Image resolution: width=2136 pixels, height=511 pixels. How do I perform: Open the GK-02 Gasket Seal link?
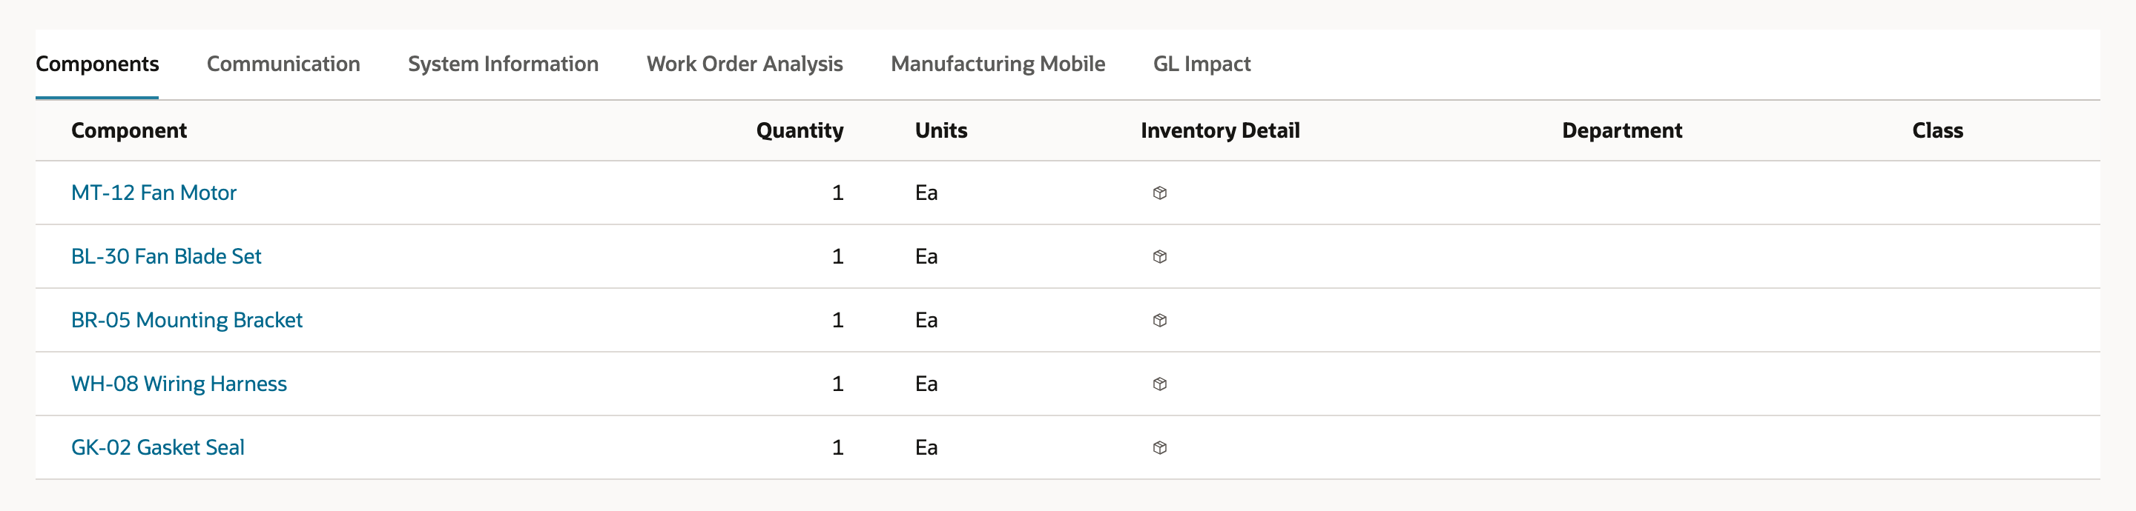coord(157,448)
